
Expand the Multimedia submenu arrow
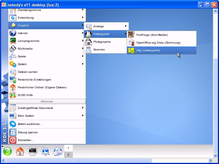[x=83, y=48]
